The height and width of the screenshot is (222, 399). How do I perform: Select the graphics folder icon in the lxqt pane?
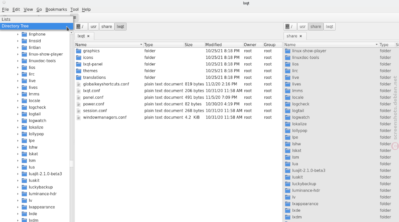click(x=78, y=51)
